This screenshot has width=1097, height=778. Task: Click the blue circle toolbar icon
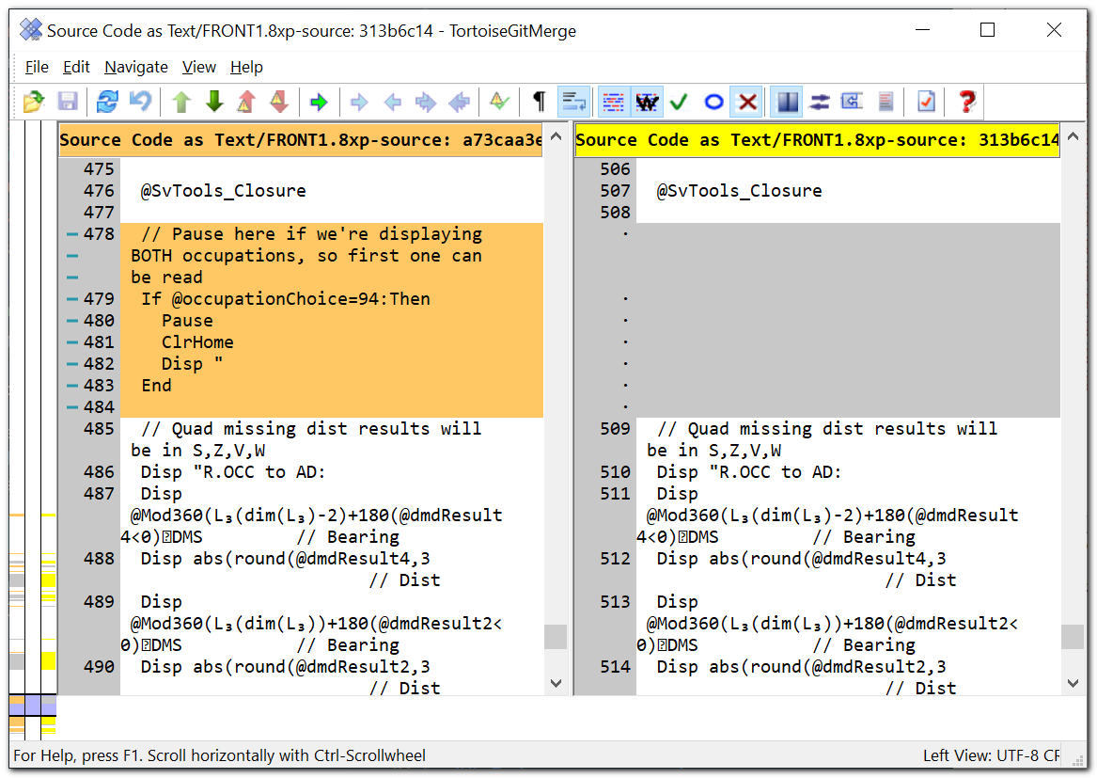713,102
